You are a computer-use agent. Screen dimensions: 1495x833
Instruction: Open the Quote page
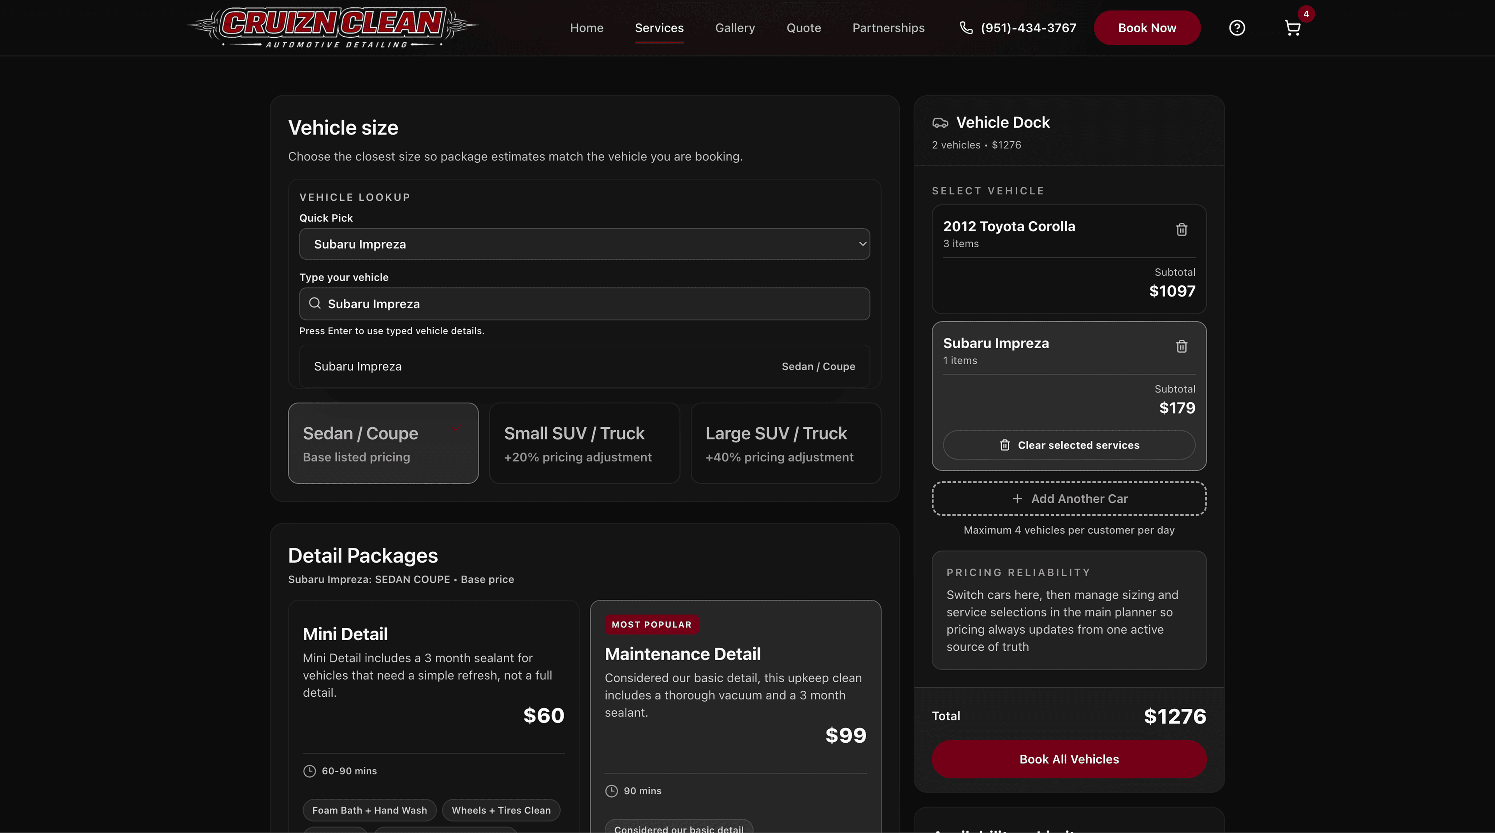coord(804,28)
